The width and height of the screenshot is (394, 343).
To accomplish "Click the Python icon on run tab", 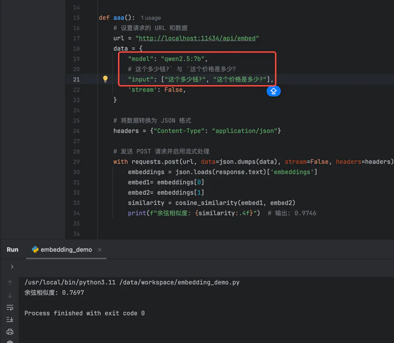I will pos(35,250).
